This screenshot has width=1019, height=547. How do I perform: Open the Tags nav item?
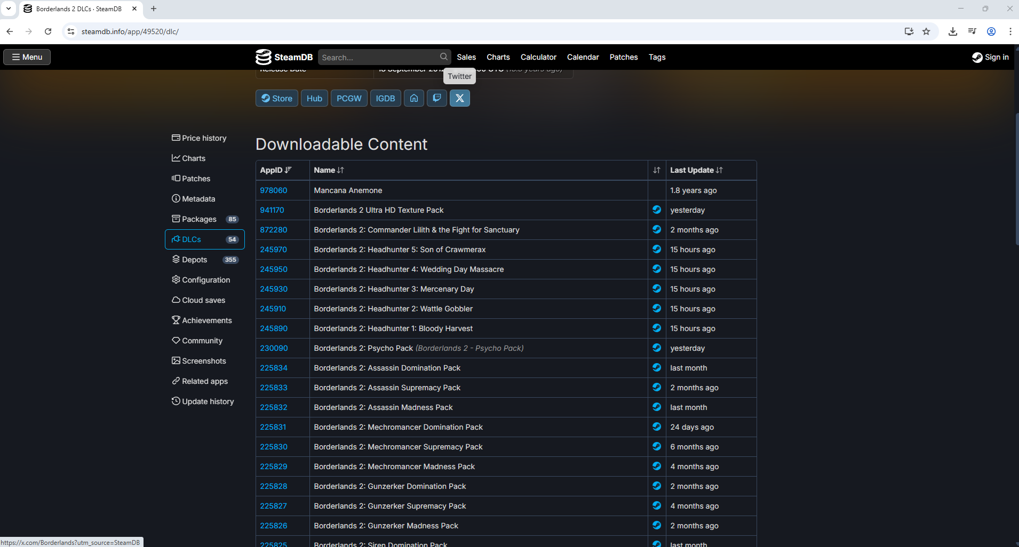[657, 57]
